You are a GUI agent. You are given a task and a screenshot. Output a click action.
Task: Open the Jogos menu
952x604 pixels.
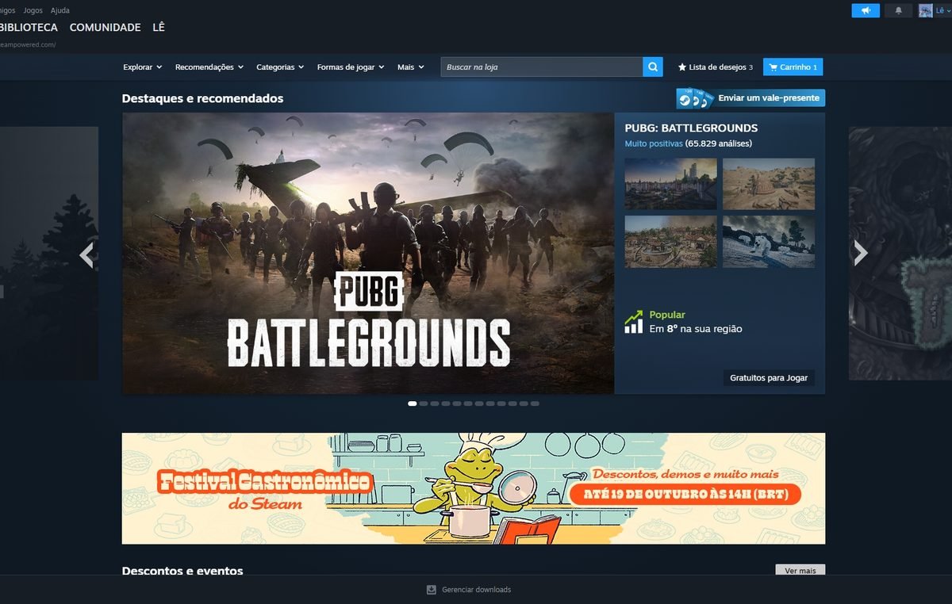33,10
